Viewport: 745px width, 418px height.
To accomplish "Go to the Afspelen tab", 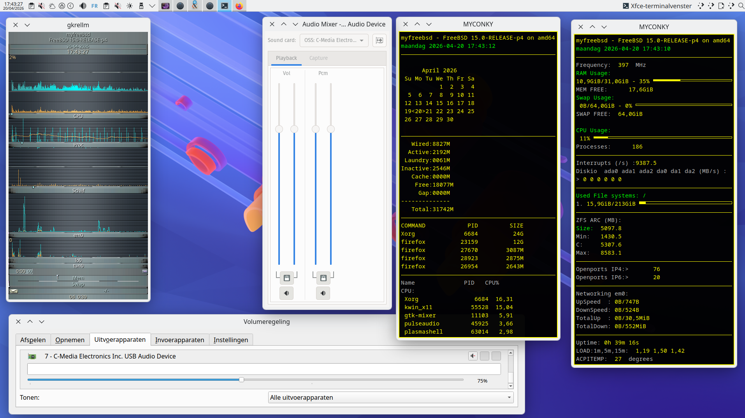I will (x=33, y=340).
